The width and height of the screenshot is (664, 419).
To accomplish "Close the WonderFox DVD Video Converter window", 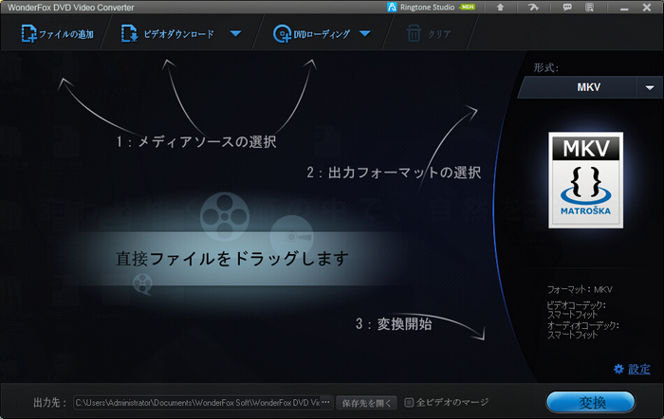I will click(647, 8).
